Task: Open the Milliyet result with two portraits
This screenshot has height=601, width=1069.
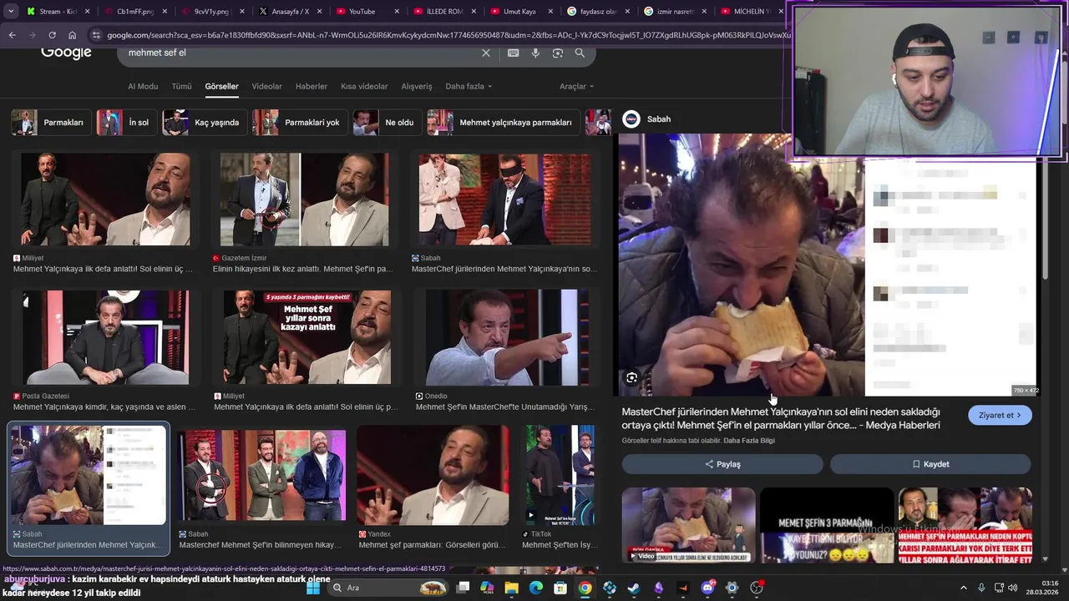Action: 105,199
